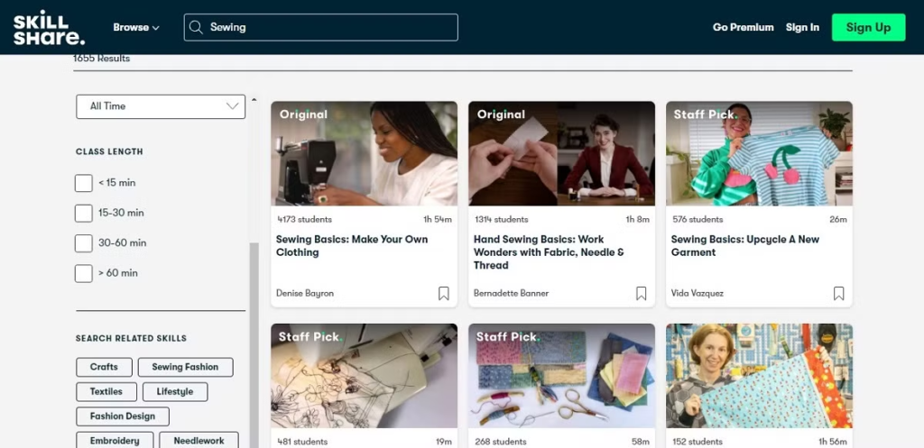
Task: Select the > 60 min class length checkbox
Action: pyautogui.click(x=84, y=273)
